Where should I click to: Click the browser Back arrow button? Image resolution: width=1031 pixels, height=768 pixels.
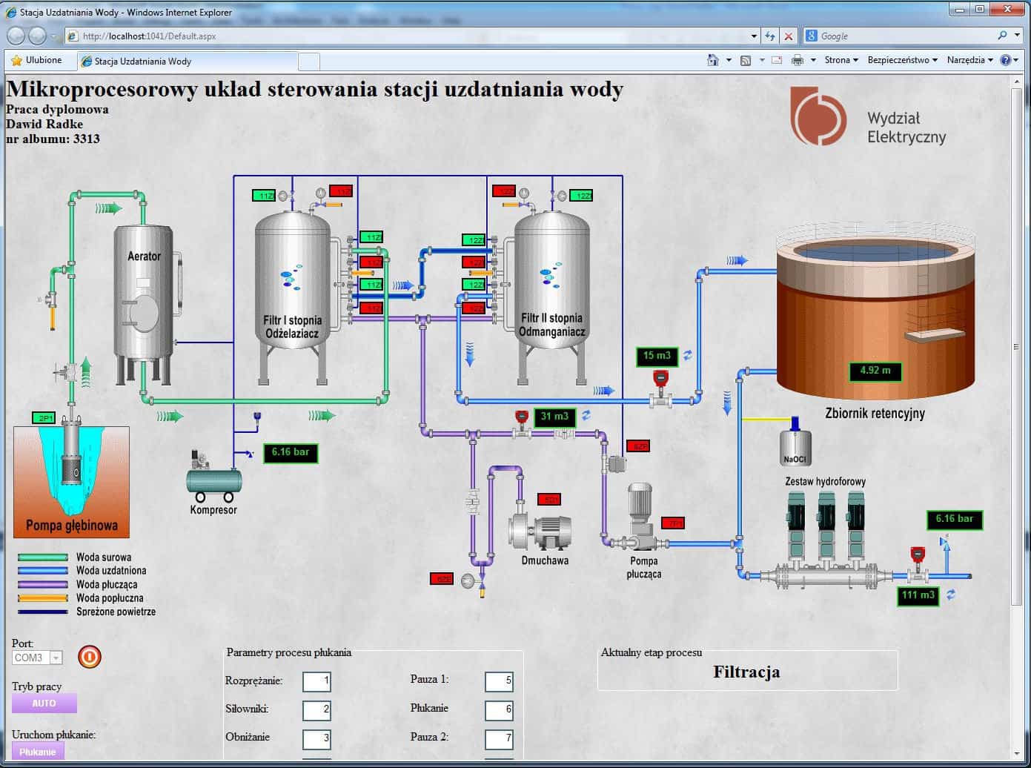coord(16,36)
